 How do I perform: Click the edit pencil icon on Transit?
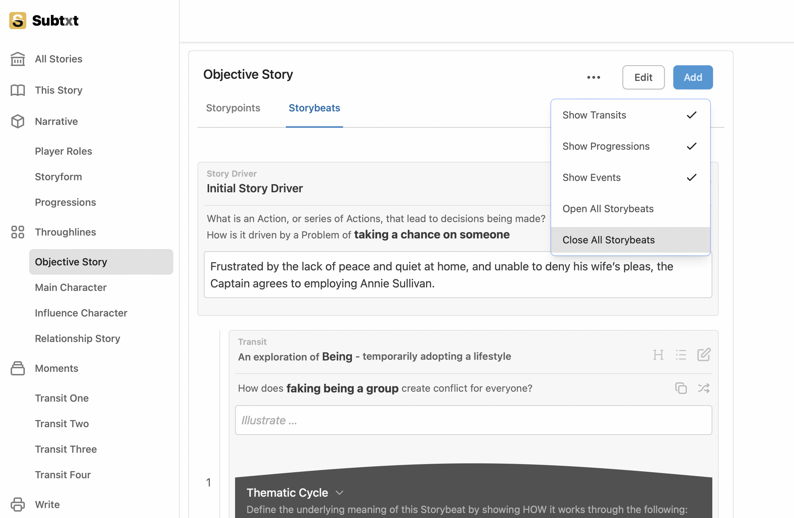coord(704,355)
